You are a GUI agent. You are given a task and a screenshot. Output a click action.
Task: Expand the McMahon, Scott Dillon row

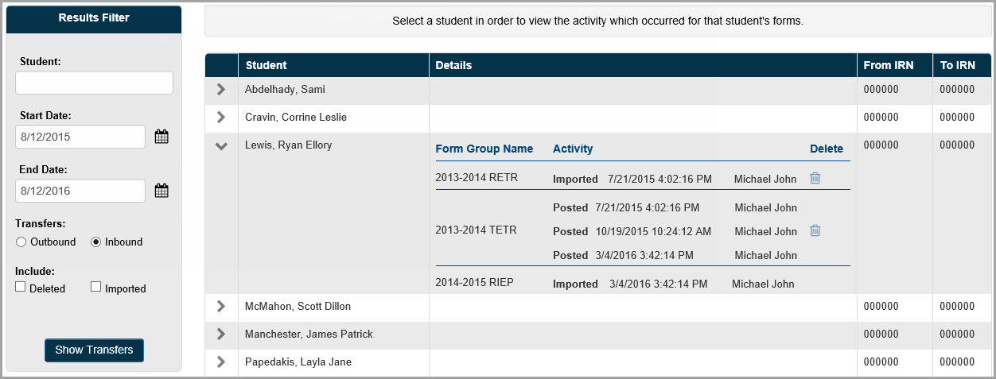coord(221,306)
